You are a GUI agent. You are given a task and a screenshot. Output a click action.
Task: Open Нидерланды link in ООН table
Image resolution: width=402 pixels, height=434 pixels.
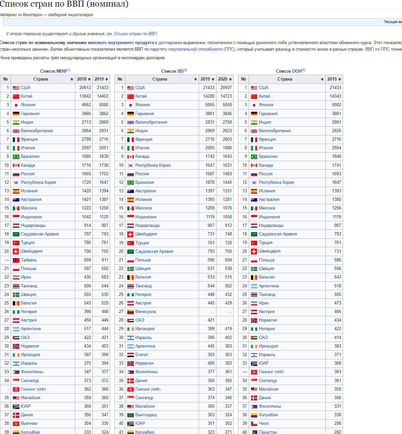point(271,226)
